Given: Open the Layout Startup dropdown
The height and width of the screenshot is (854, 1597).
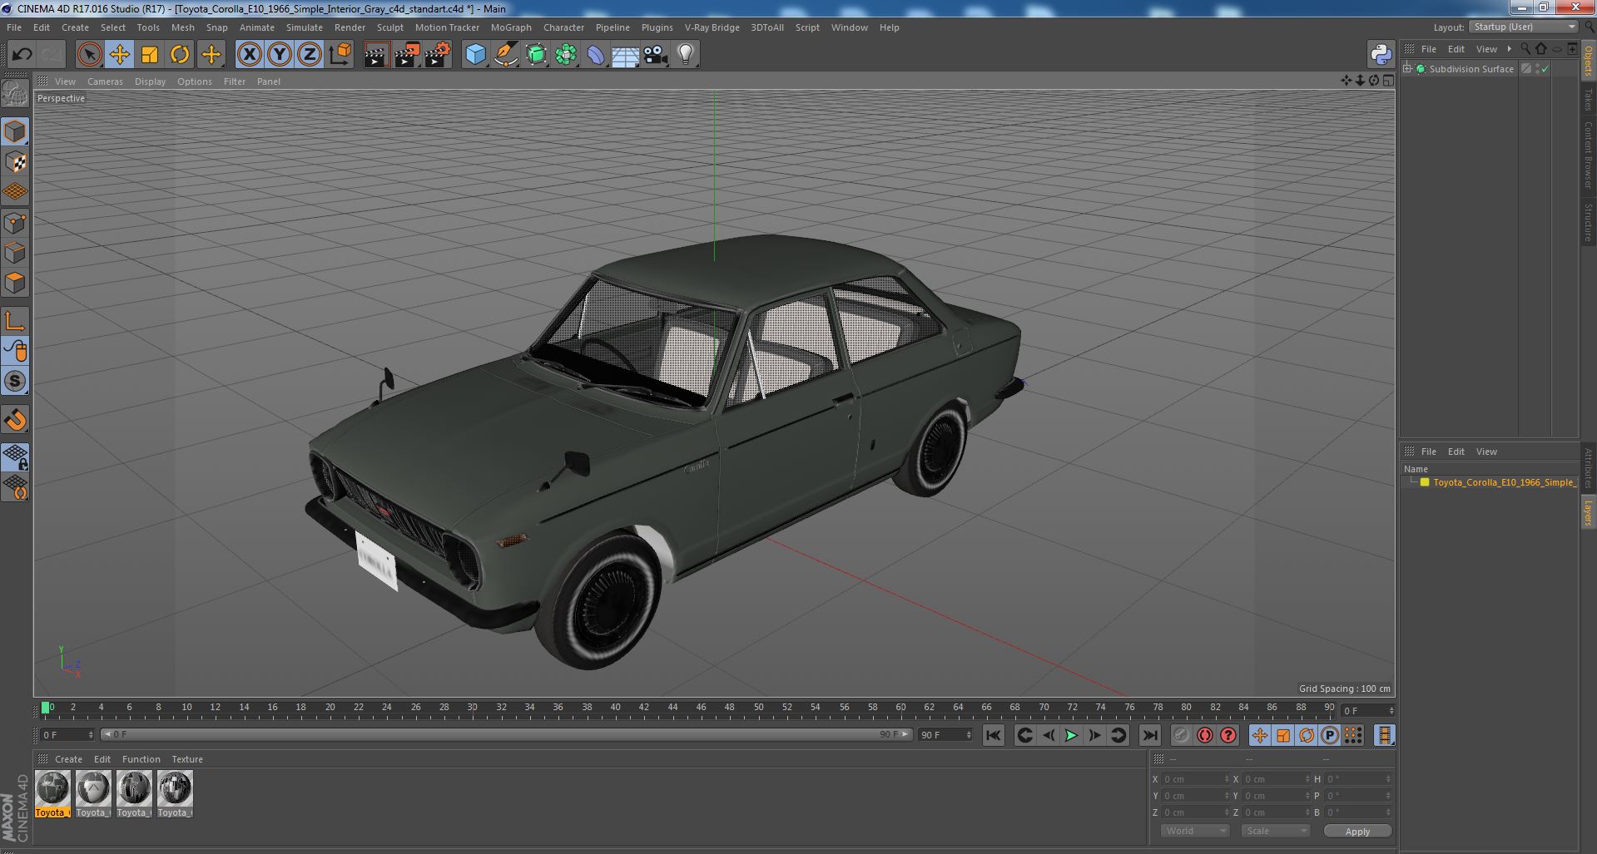Looking at the screenshot, I should [1523, 27].
